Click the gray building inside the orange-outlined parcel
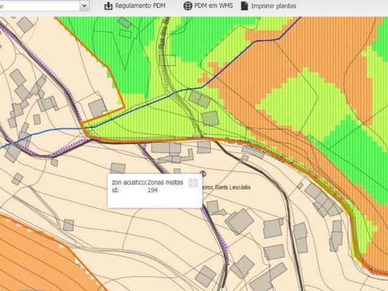388x291 pixels. (x=98, y=109)
